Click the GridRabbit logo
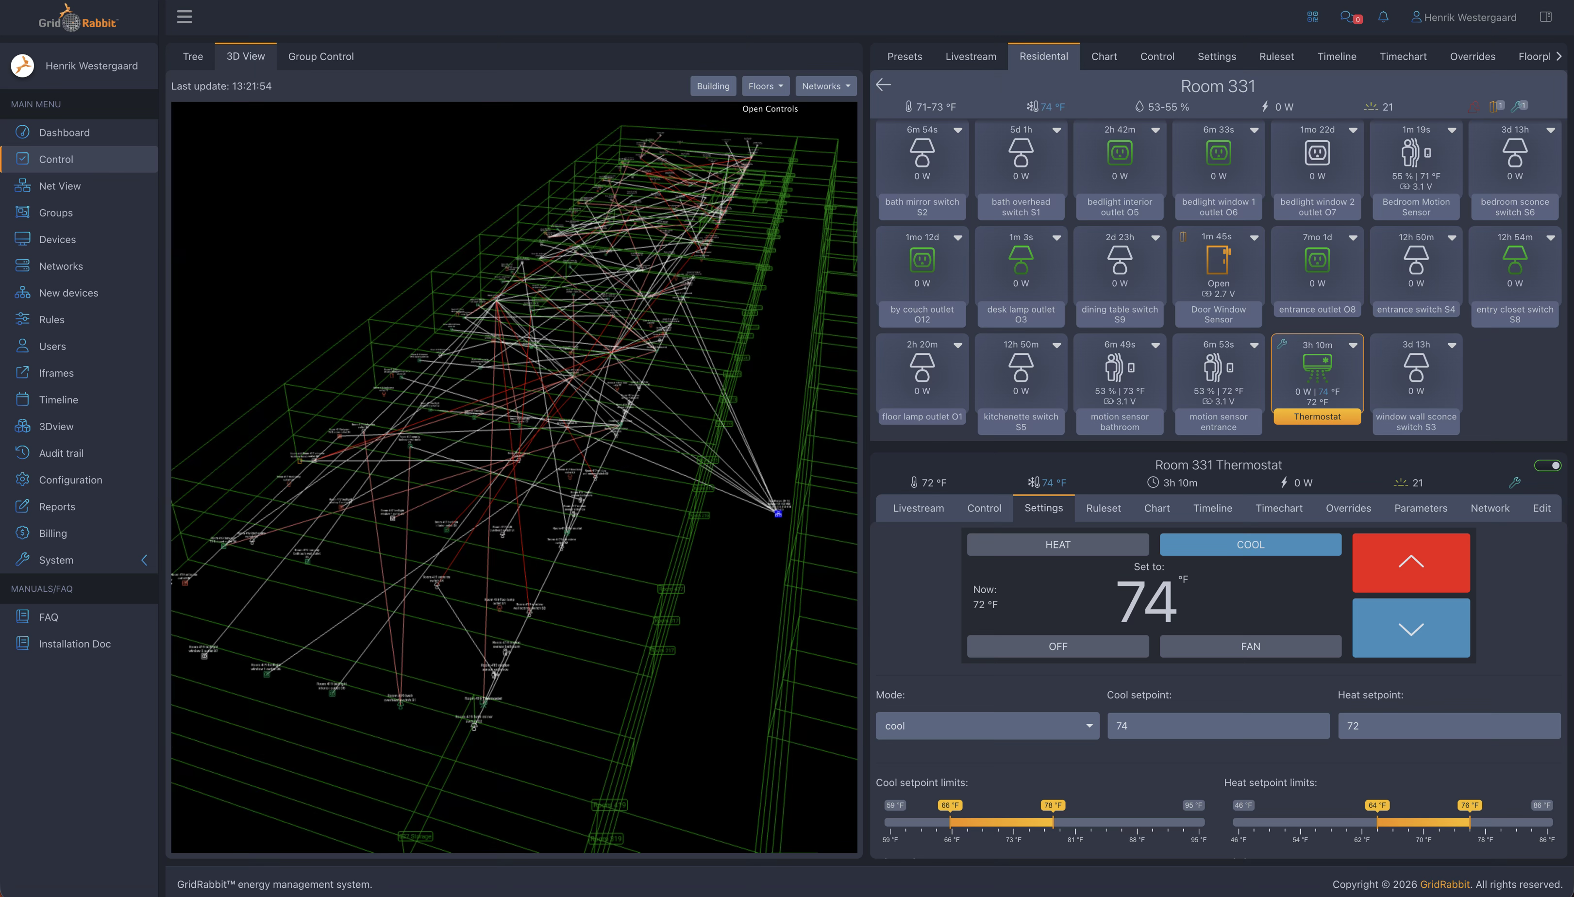 click(x=78, y=18)
